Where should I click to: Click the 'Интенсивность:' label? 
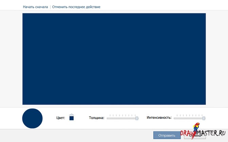159,118
